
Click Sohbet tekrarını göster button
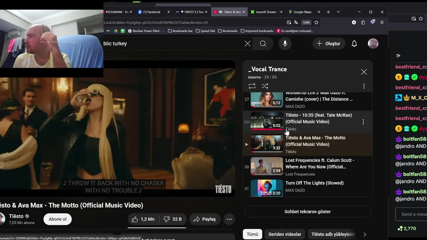[308, 212]
